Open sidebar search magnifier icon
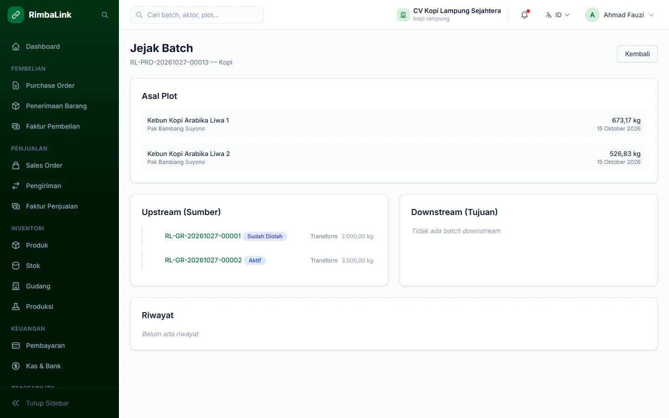This screenshot has height=418, width=669. [x=105, y=15]
